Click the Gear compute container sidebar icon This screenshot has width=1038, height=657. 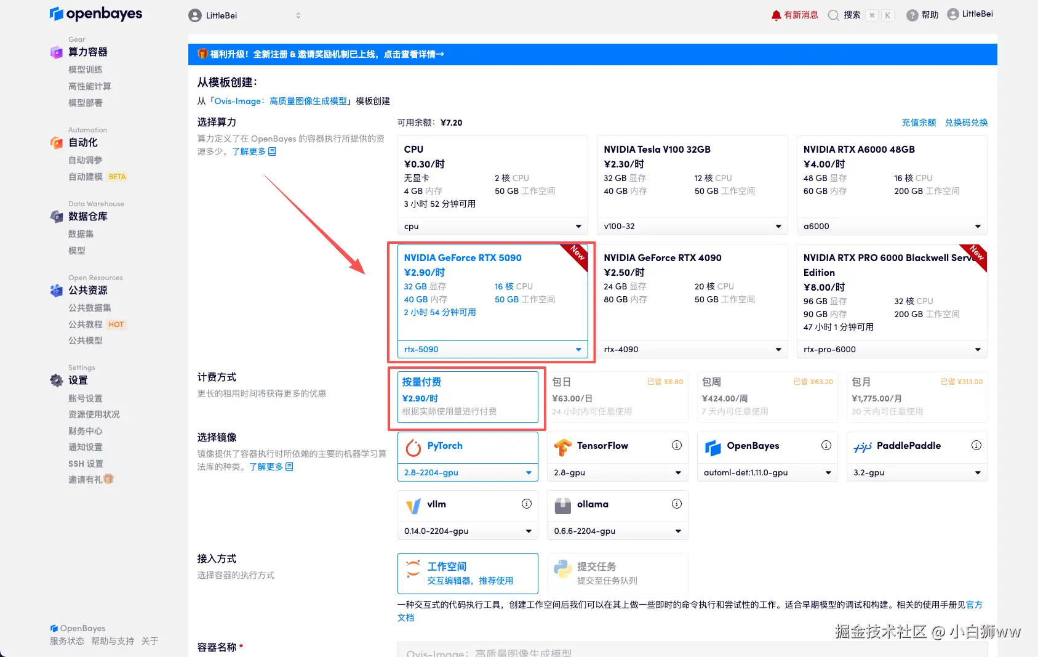(56, 52)
